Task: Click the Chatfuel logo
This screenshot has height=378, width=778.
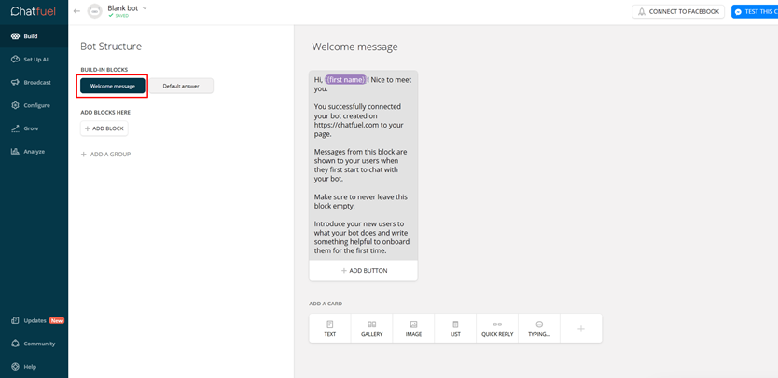Action: pos(34,11)
